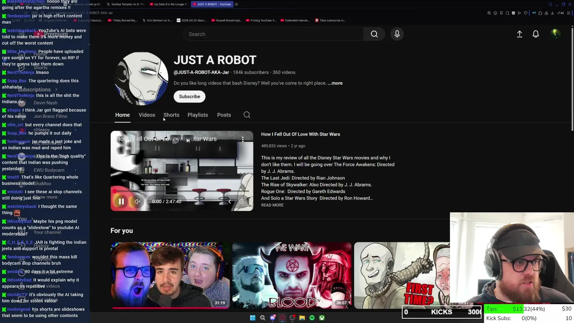Open Erin Derham on X bookmark

[157, 20]
